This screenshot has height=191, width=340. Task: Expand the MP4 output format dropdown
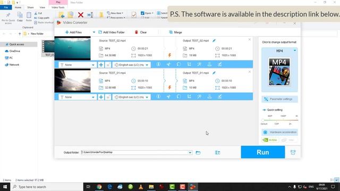click(295, 51)
